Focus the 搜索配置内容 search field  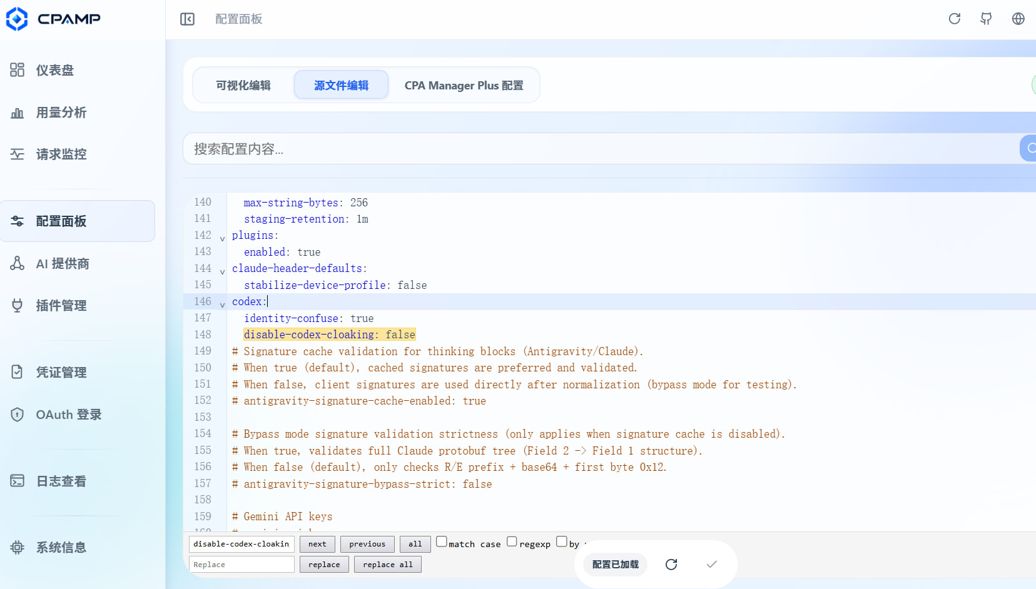601,149
